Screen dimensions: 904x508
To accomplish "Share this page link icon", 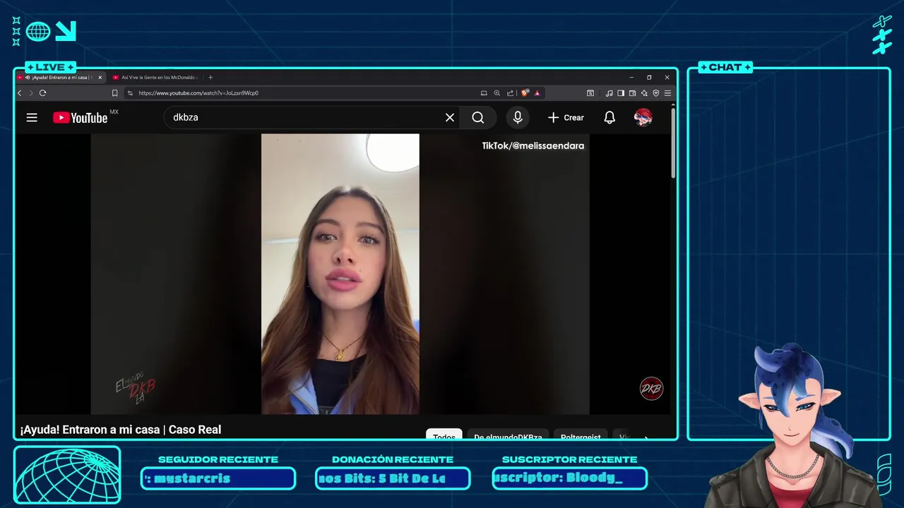I will pyautogui.click(x=510, y=93).
